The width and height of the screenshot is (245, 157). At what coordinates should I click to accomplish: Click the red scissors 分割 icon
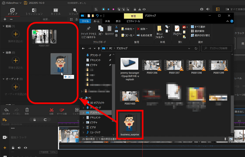coord(52,110)
